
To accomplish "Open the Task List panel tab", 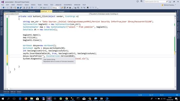I will coord(13,92).
